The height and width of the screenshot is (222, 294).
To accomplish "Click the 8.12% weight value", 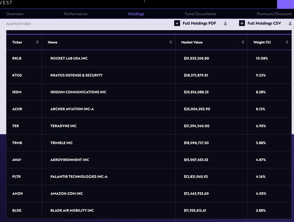I will (260, 109).
